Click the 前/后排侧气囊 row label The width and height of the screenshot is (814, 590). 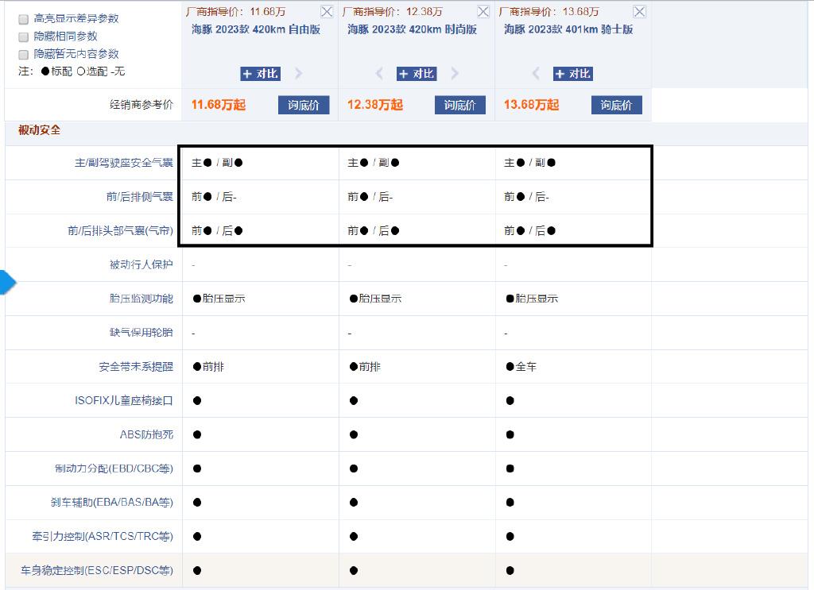coord(140,197)
